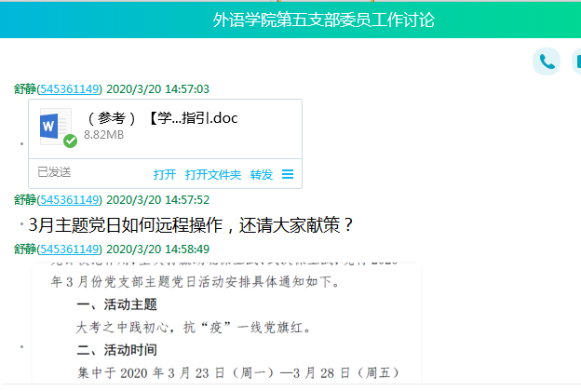Click sender name 舒静 on the image message
The width and height of the screenshot is (581, 391).
tap(24, 249)
